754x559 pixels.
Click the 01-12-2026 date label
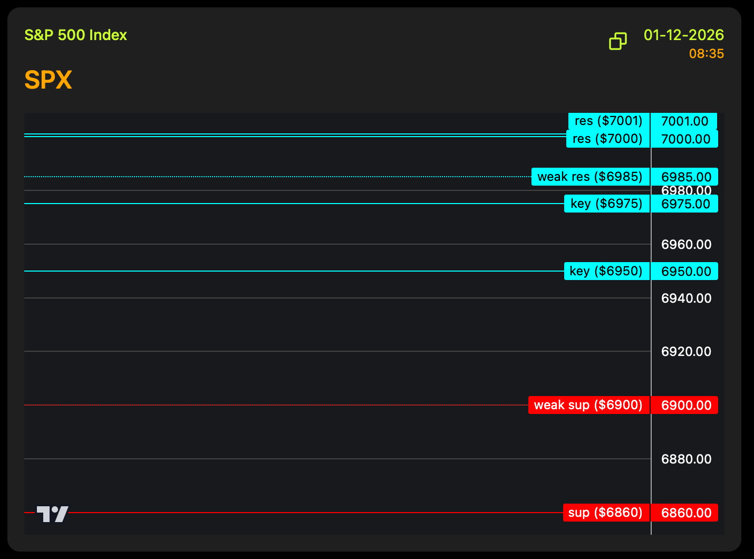tap(683, 35)
